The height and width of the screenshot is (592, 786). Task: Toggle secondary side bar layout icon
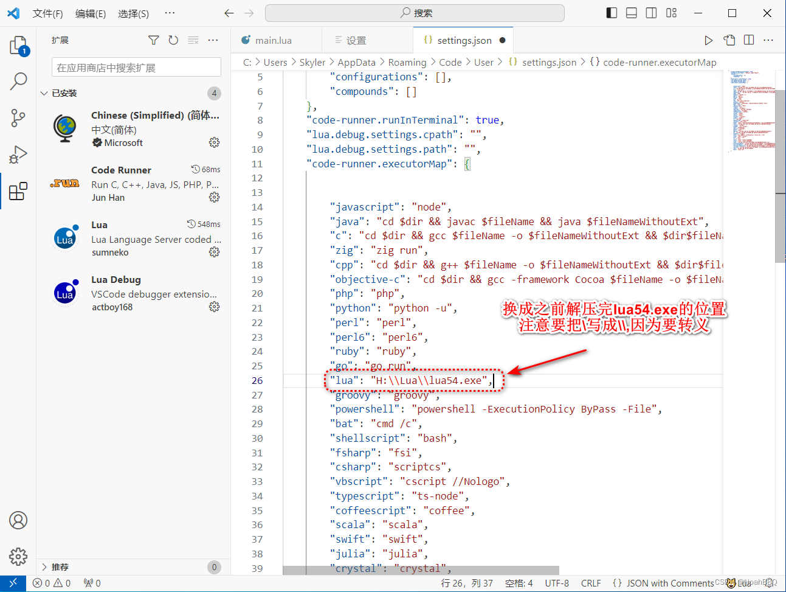(651, 13)
